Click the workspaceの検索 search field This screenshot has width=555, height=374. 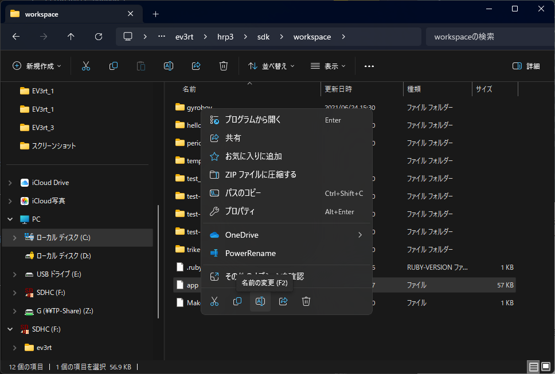(490, 37)
